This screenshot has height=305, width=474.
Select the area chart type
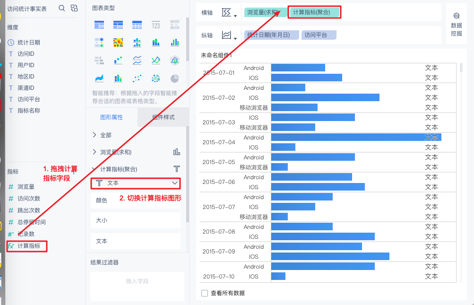point(99,78)
